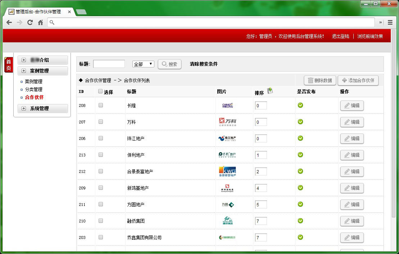
Task: Check the box for row 210 融侨集团
Action: 101,221
